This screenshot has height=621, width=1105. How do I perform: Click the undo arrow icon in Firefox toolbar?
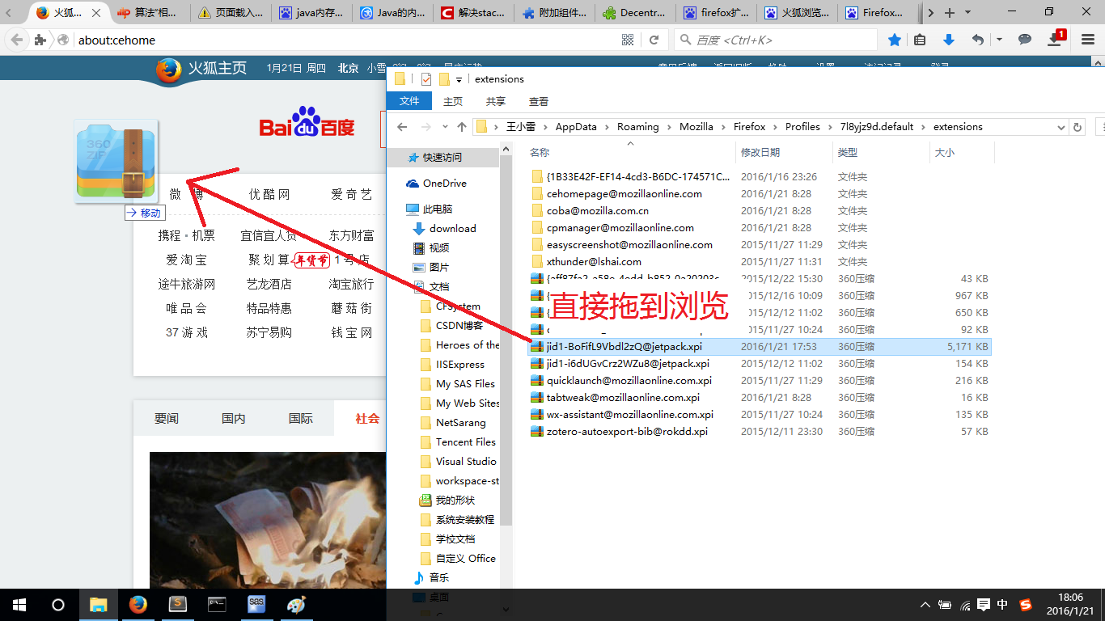977,40
